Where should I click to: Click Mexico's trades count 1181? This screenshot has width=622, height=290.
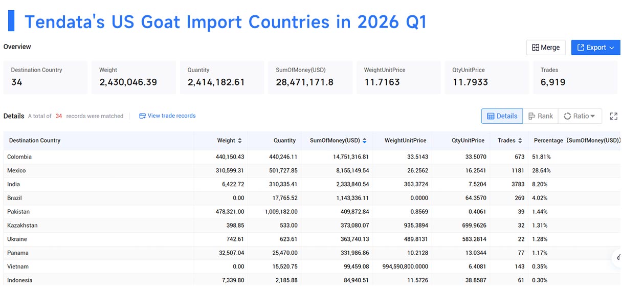pos(518,171)
